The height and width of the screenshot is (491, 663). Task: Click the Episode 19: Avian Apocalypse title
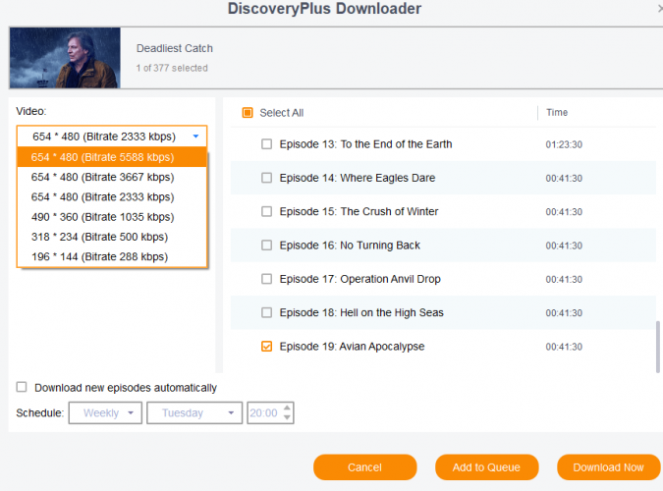click(352, 347)
